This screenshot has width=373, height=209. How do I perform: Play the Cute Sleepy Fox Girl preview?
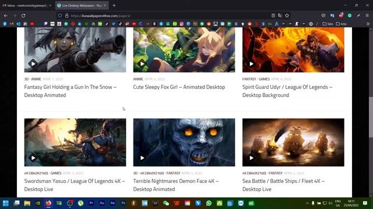point(142,63)
